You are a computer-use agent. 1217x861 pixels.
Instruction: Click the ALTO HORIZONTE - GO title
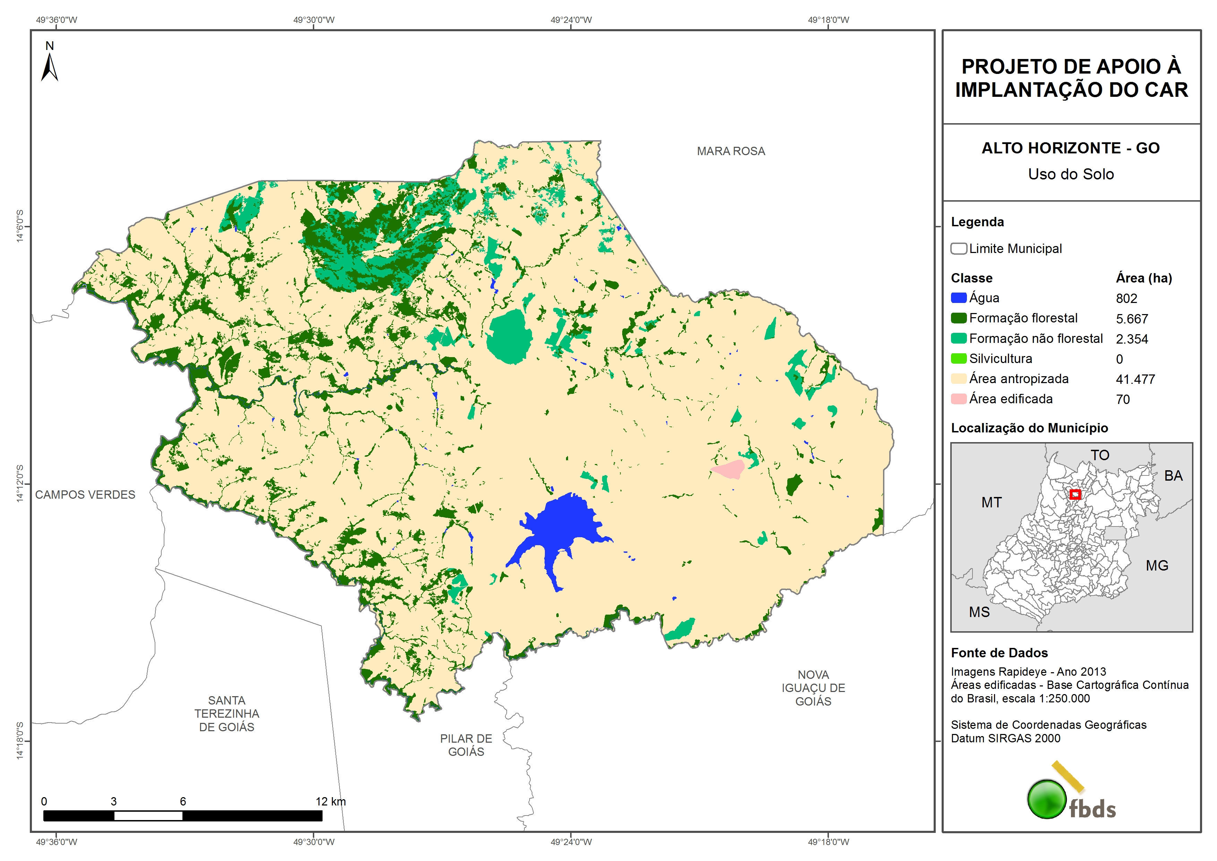click(1070, 148)
